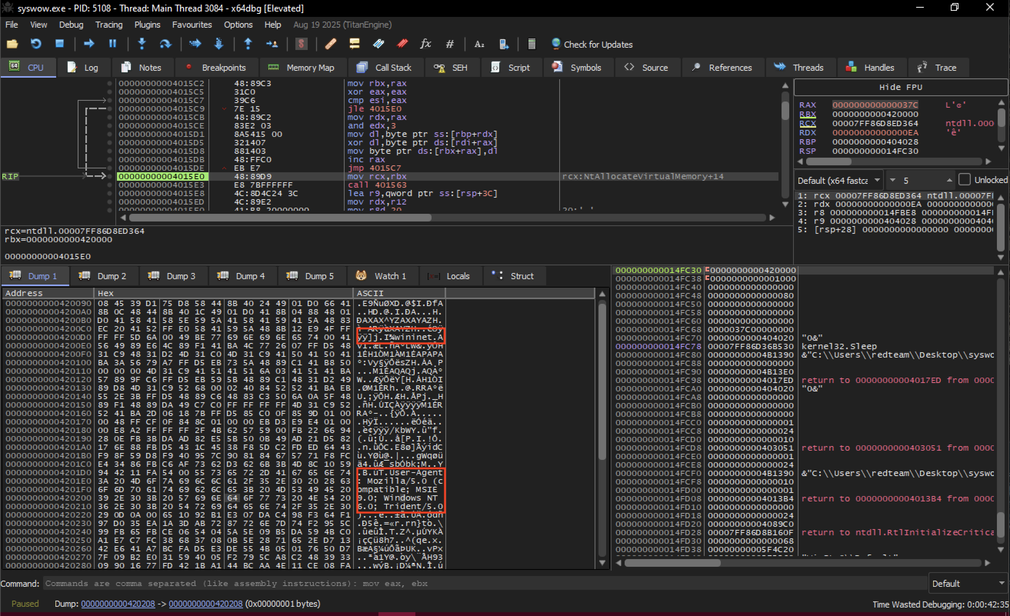Open the Plugins menu

[x=147, y=25]
